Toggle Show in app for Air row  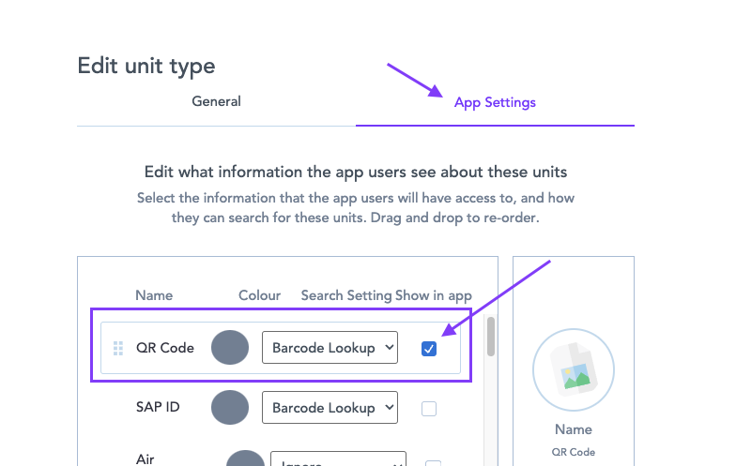pyautogui.click(x=434, y=462)
